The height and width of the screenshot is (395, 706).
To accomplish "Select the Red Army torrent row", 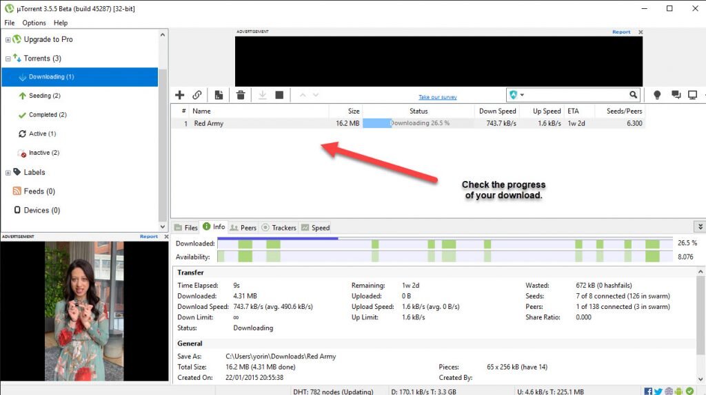I will pos(408,123).
